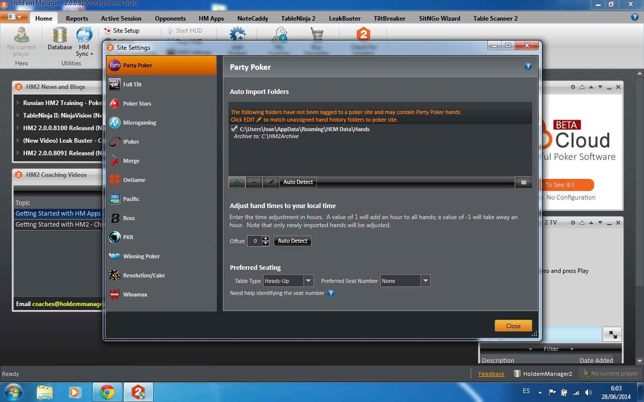Open NoteCaddy tab
The width and height of the screenshot is (644, 402).
point(253,19)
